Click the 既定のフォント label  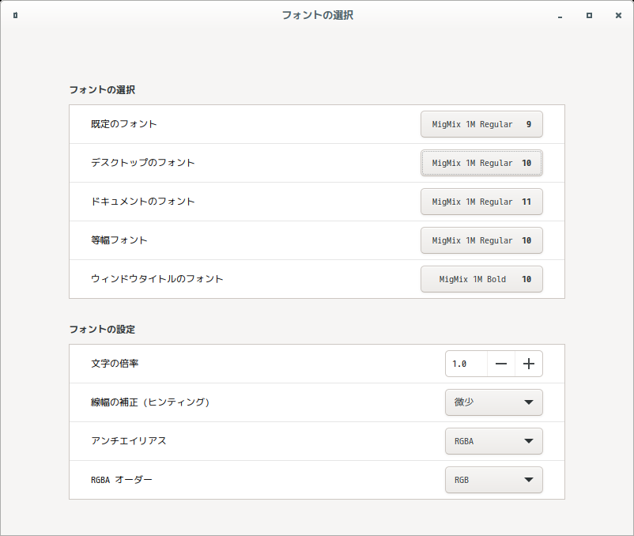pos(124,124)
